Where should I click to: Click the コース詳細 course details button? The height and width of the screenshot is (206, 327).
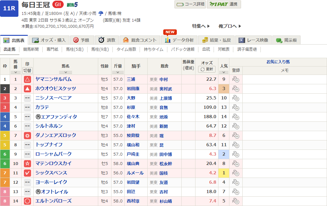pyautogui.click(x=190, y=4)
